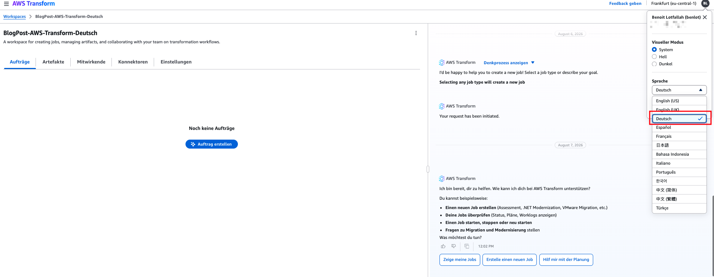The image size is (714, 277).
Task: Switch to the Aufträge tab
Action: pyautogui.click(x=20, y=62)
